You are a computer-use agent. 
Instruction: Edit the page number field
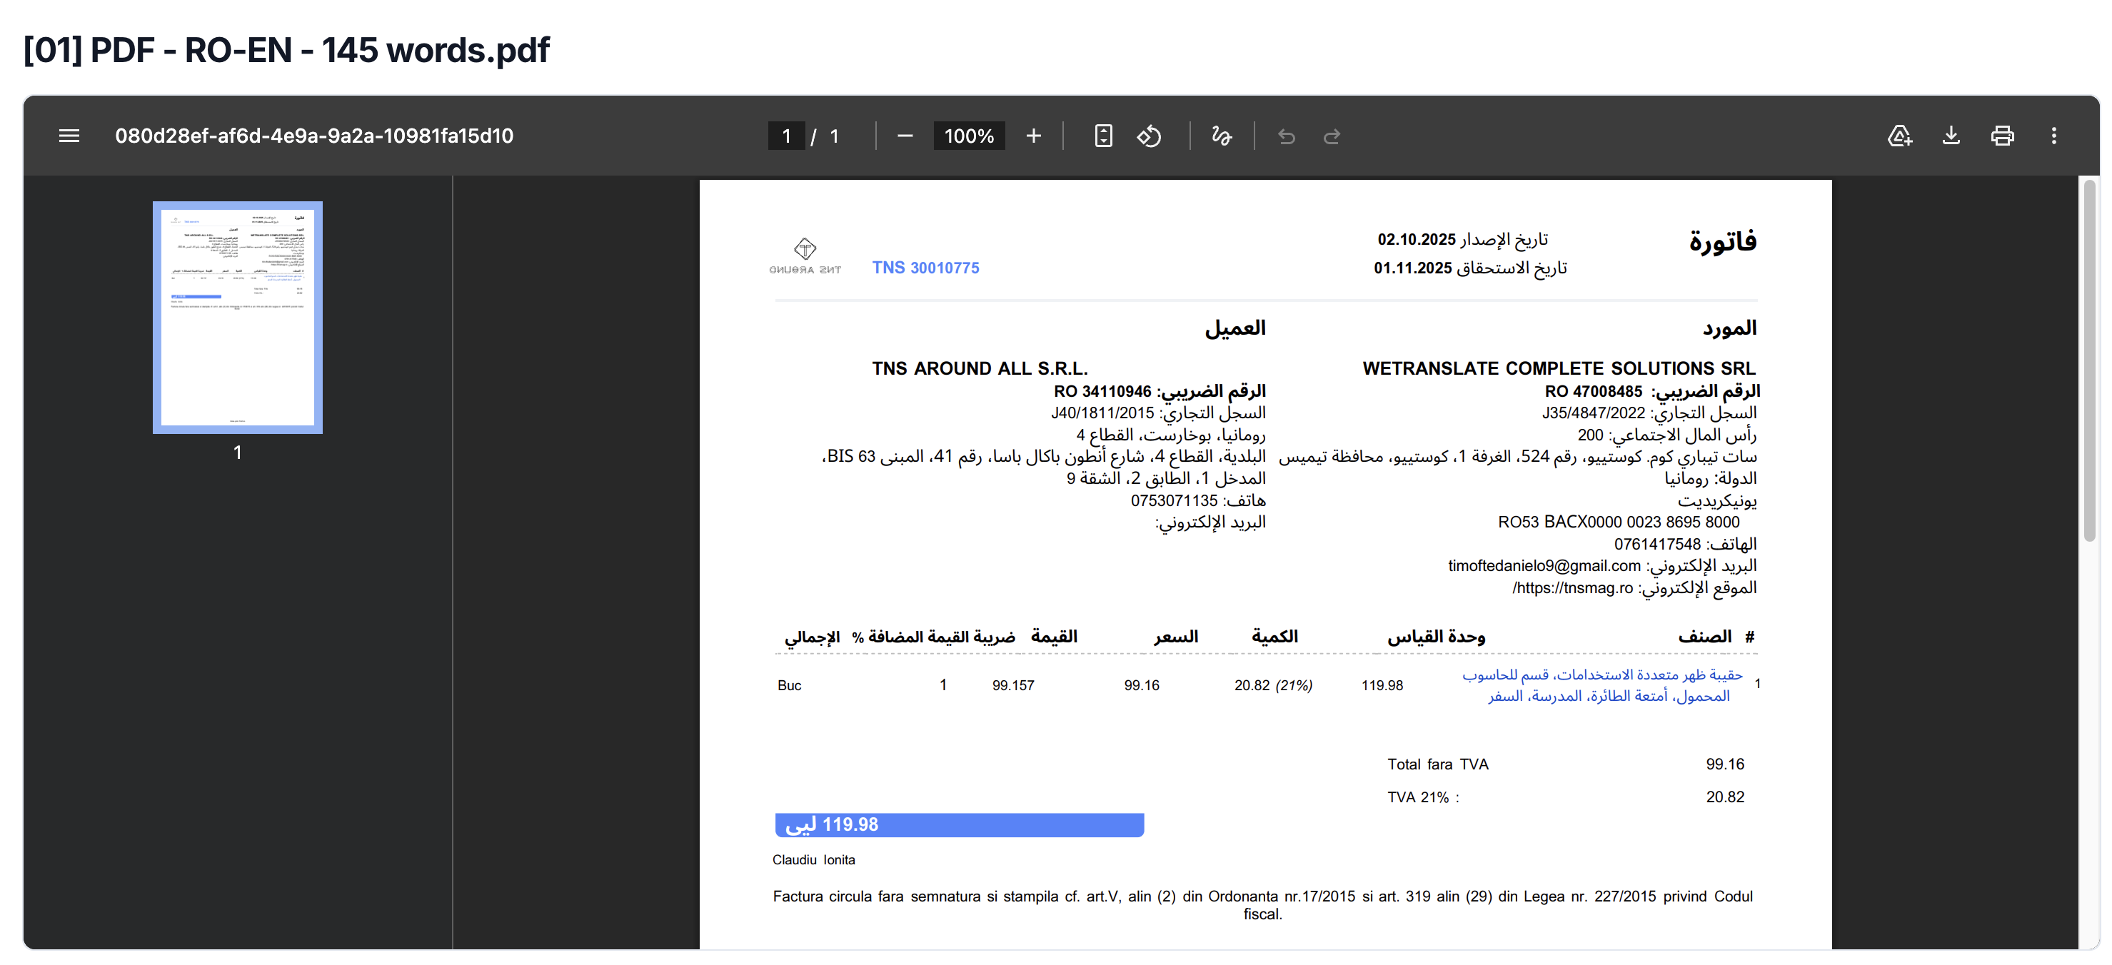pos(785,136)
